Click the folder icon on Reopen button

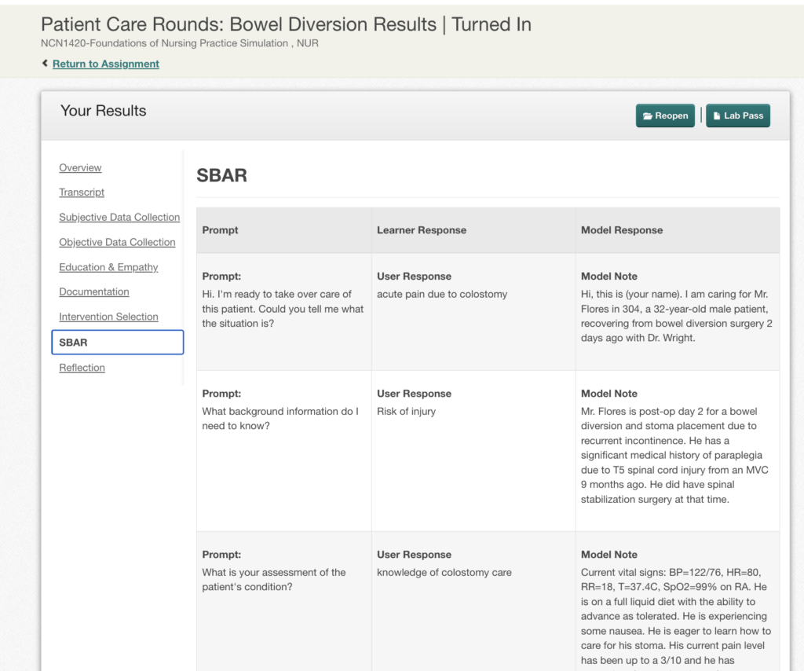[648, 116]
